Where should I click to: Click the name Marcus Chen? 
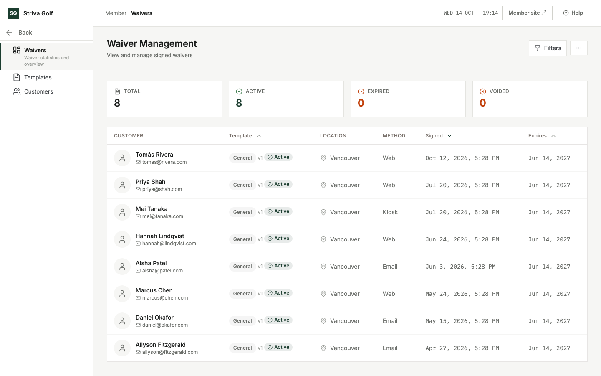point(154,290)
